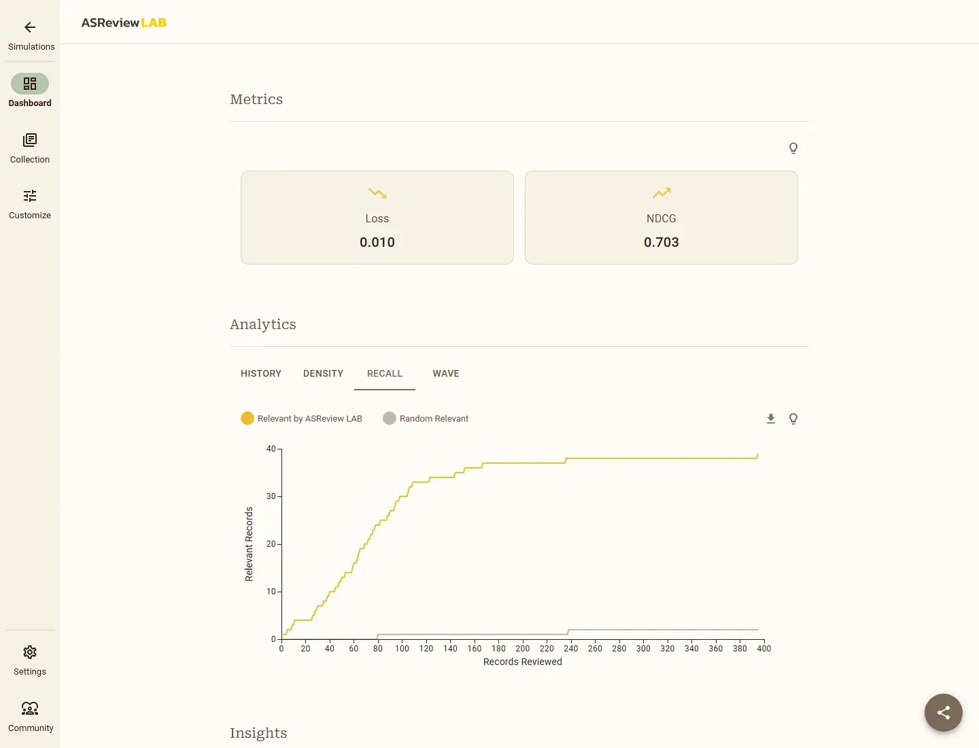Click the Loss trending-down icon

pos(377,194)
